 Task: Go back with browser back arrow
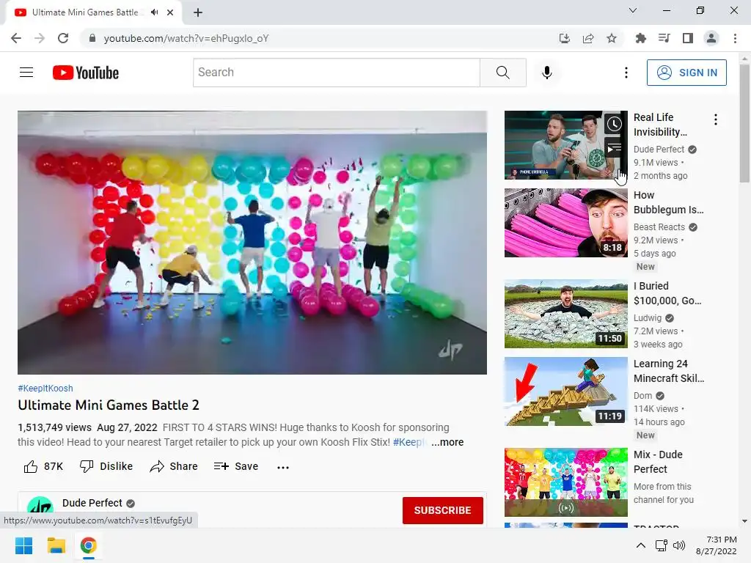pyautogui.click(x=16, y=38)
